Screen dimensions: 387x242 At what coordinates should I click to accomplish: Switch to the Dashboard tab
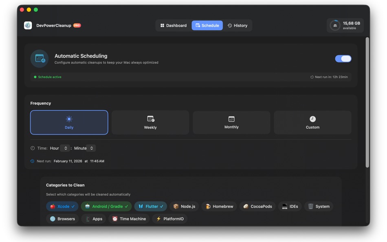(x=173, y=25)
